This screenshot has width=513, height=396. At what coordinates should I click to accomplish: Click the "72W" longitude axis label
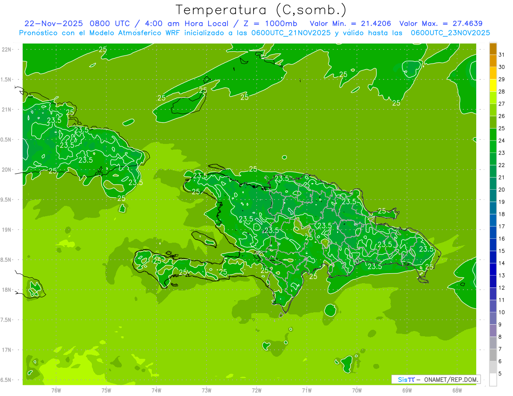(256, 390)
